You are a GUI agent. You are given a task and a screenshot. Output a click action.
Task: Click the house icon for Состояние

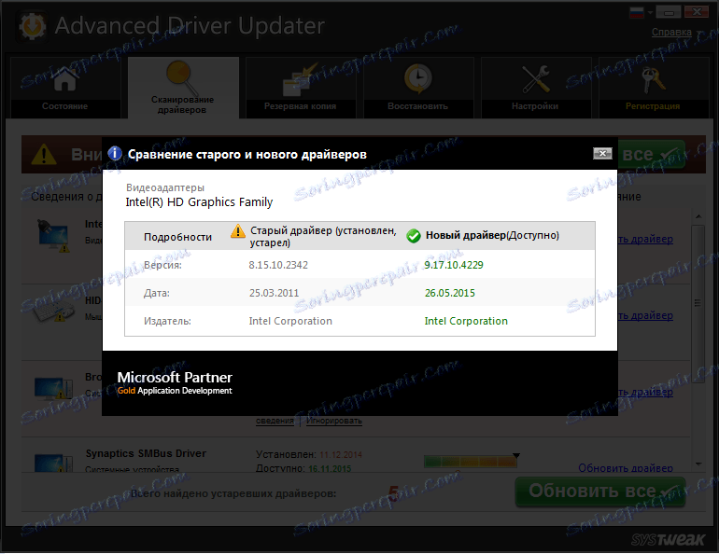point(65,78)
